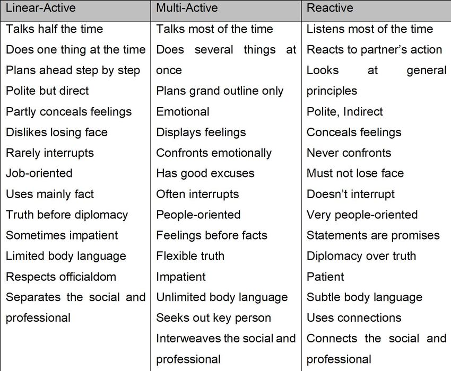Click on Polite but direct
451x371 pixels.
[x=47, y=91]
